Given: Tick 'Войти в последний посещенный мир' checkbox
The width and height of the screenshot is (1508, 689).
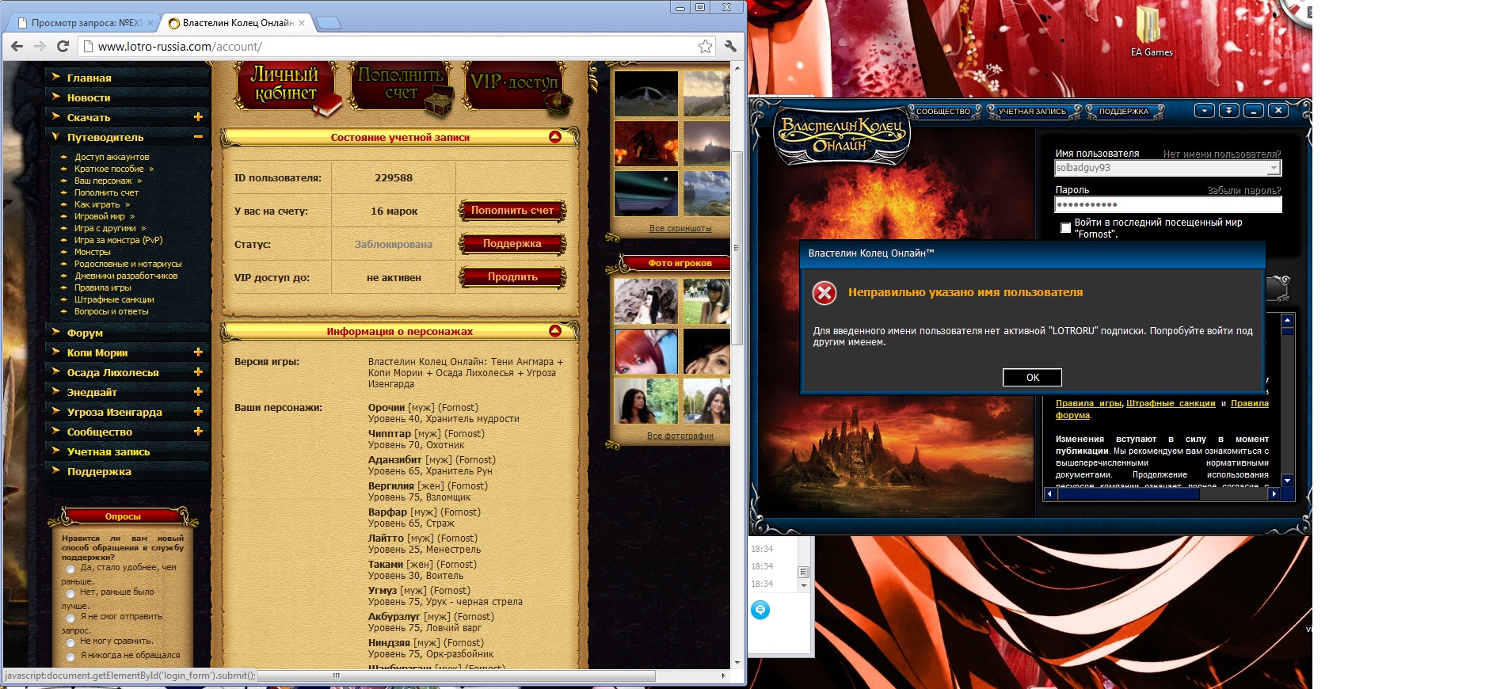Looking at the screenshot, I should pyautogui.click(x=1065, y=228).
